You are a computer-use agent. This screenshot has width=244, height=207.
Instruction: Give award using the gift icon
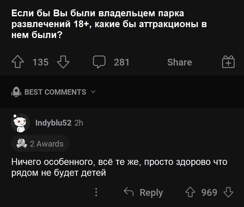(228, 62)
